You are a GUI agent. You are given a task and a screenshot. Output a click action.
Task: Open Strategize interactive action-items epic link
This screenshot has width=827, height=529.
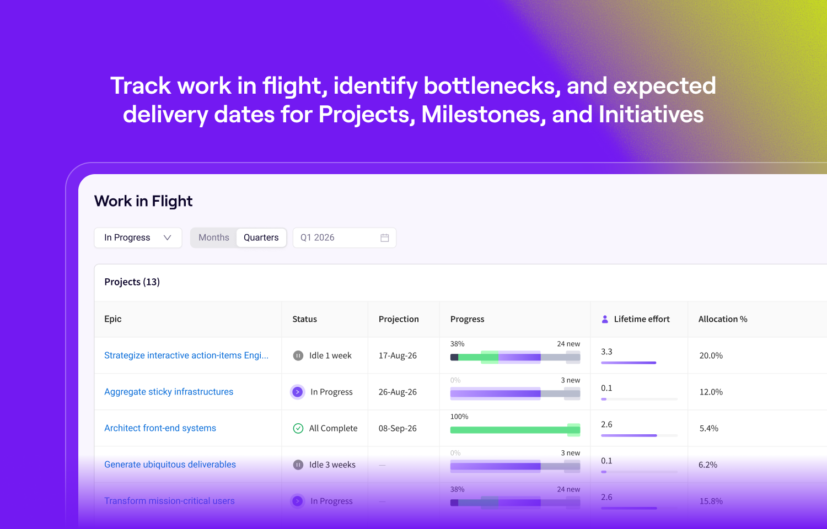pos(186,355)
